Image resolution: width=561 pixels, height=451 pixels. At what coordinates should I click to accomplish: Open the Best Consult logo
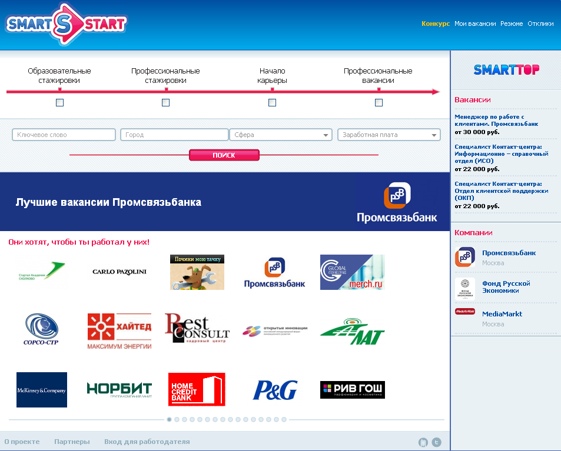[x=197, y=328]
